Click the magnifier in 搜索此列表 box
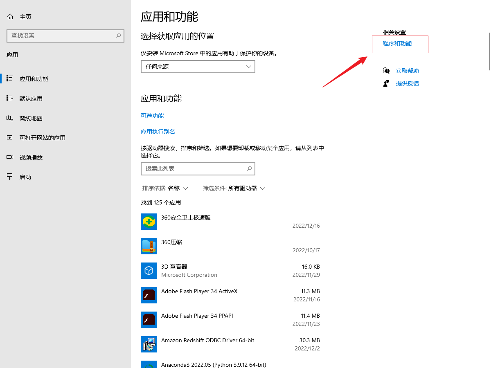Screen dimensions: 491x368 click(249, 168)
